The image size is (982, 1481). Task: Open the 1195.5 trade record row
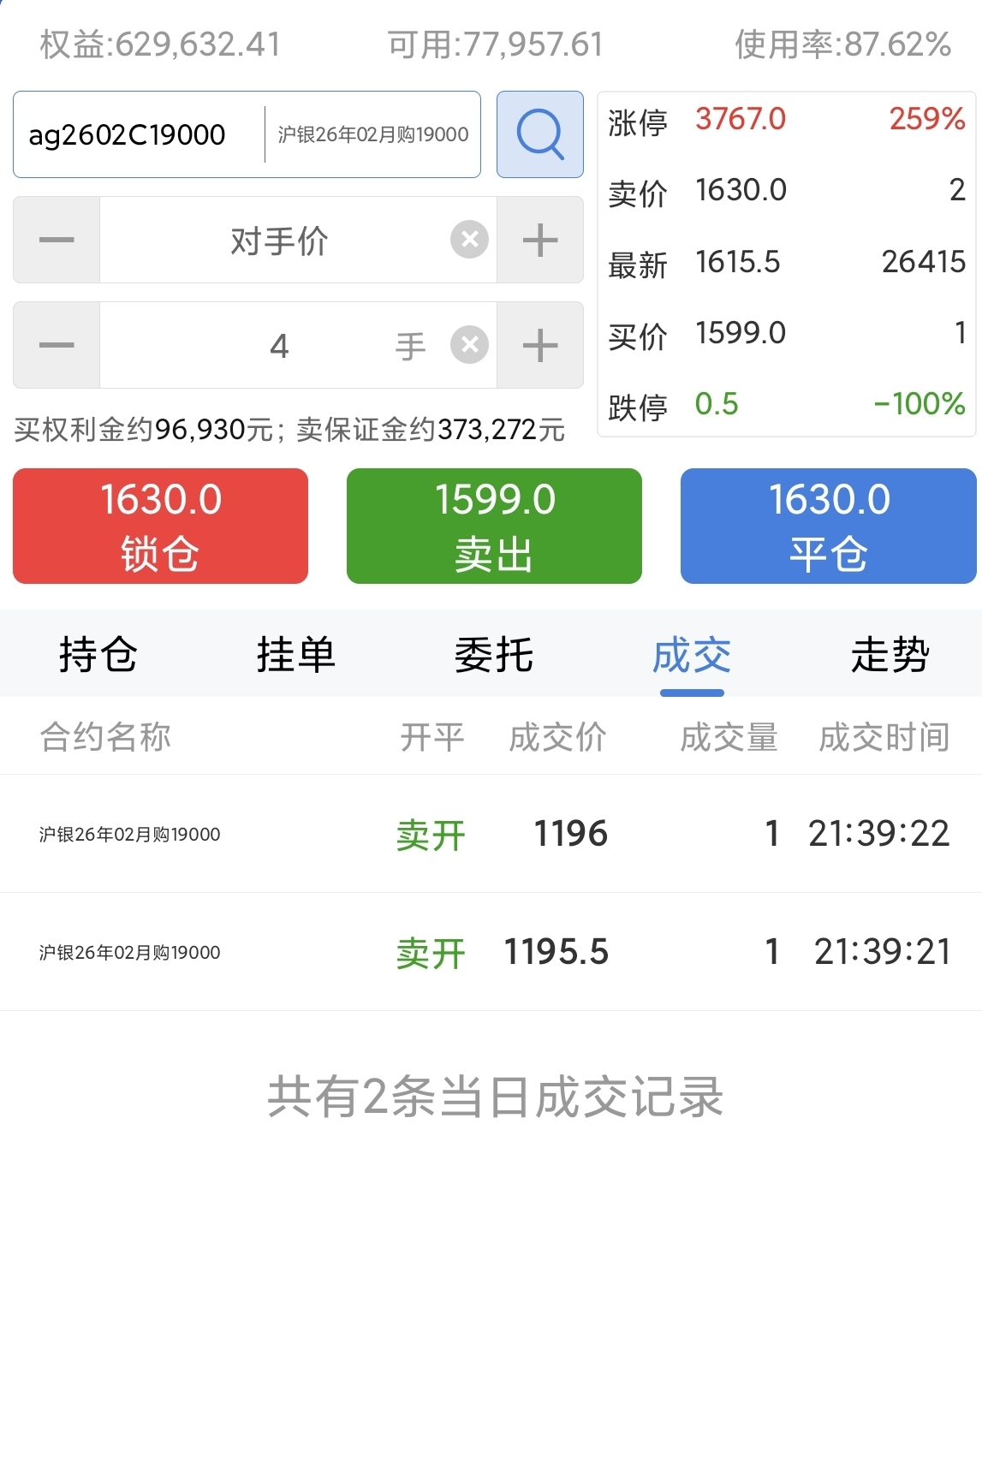pos(491,952)
